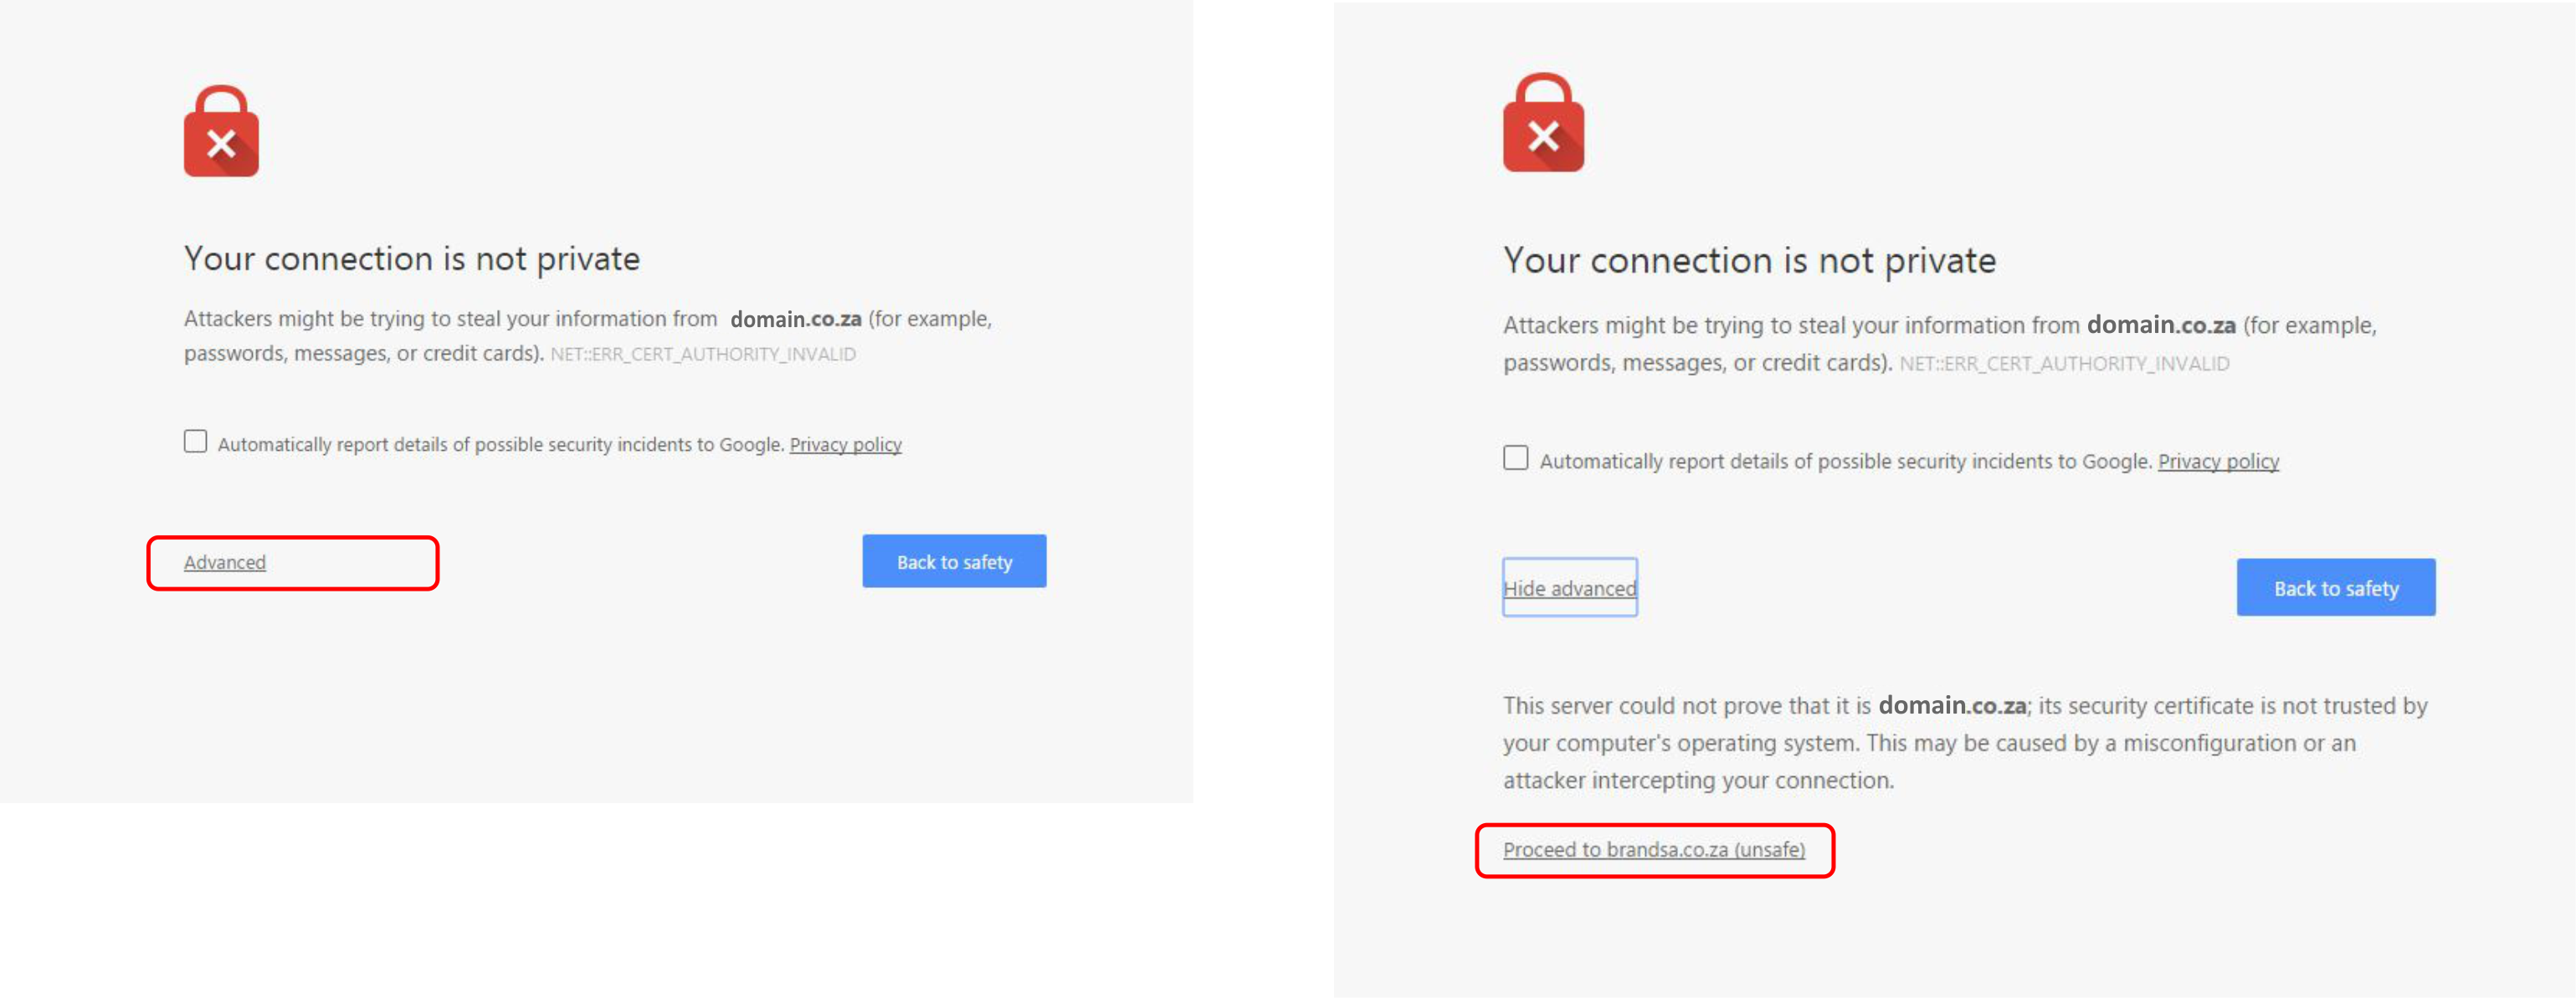Click Back to safety beside Hide advanced
The height and width of the screenshot is (998, 2576).
pyautogui.click(x=2335, y=587)
